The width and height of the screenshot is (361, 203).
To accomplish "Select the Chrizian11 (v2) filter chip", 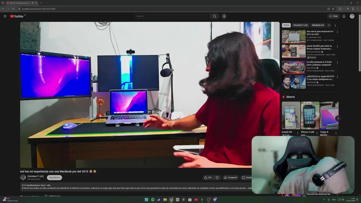I will click(300, 25).
